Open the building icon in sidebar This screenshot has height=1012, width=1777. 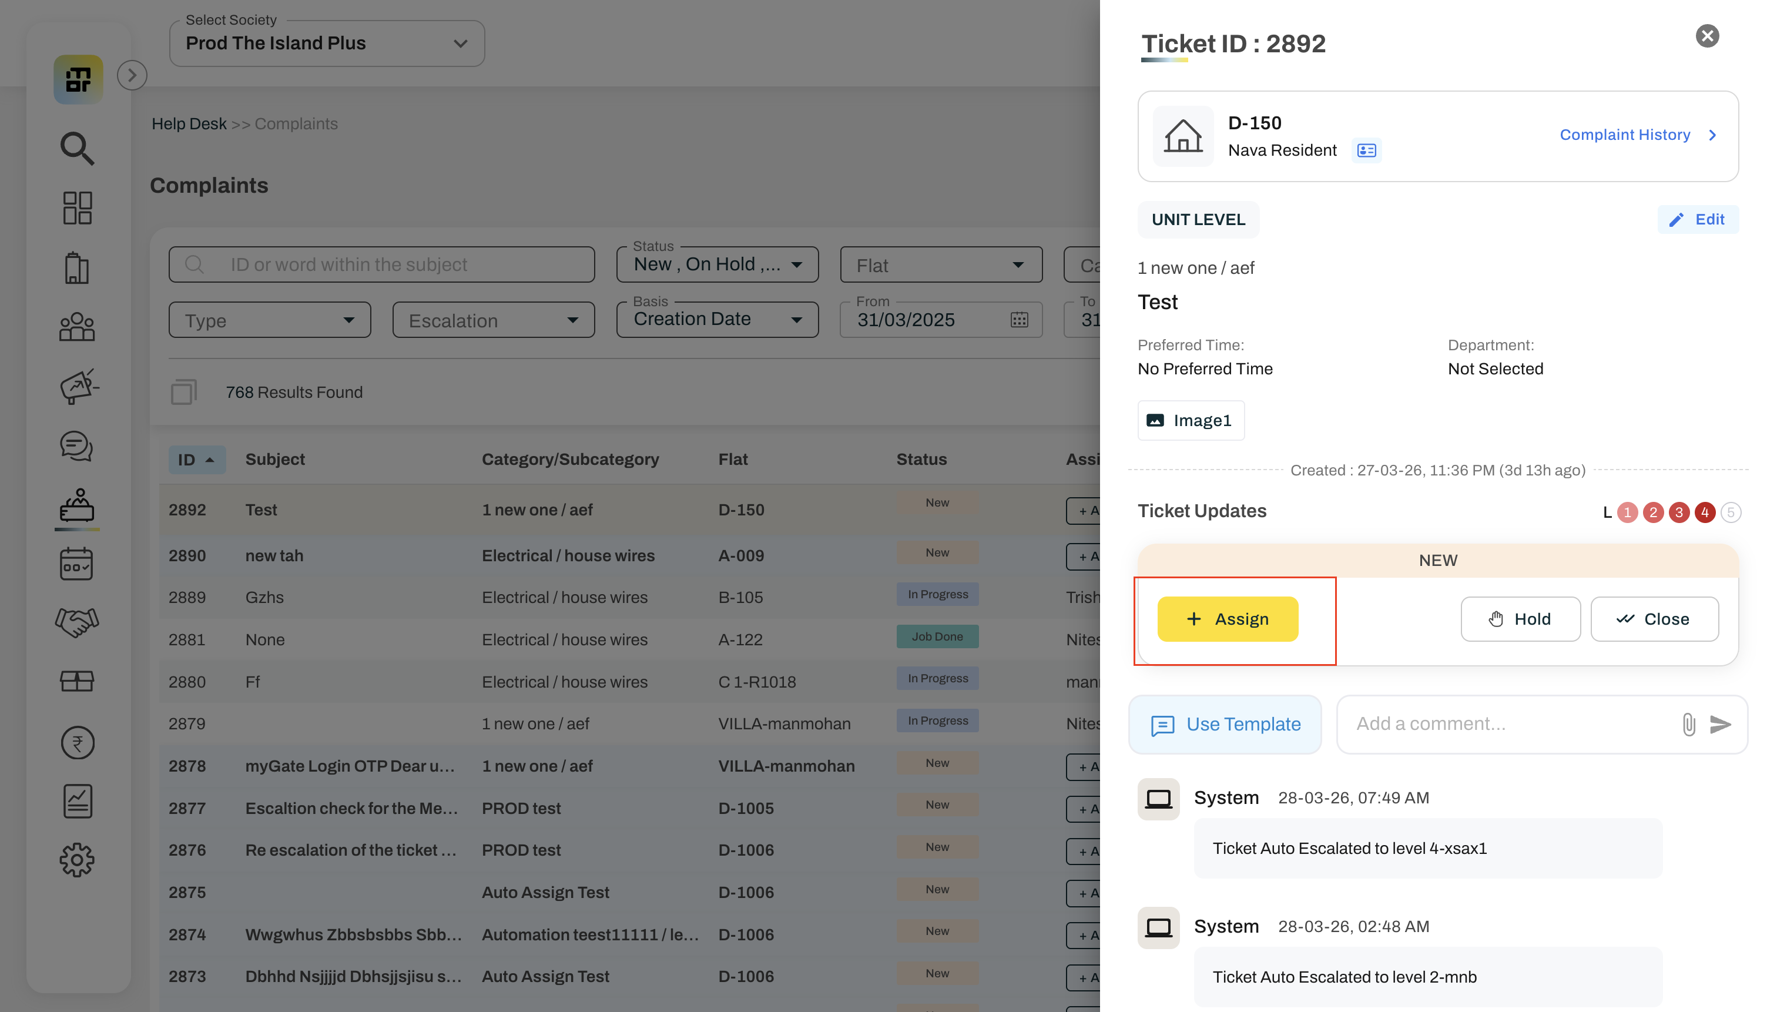(x=77, y=267)
